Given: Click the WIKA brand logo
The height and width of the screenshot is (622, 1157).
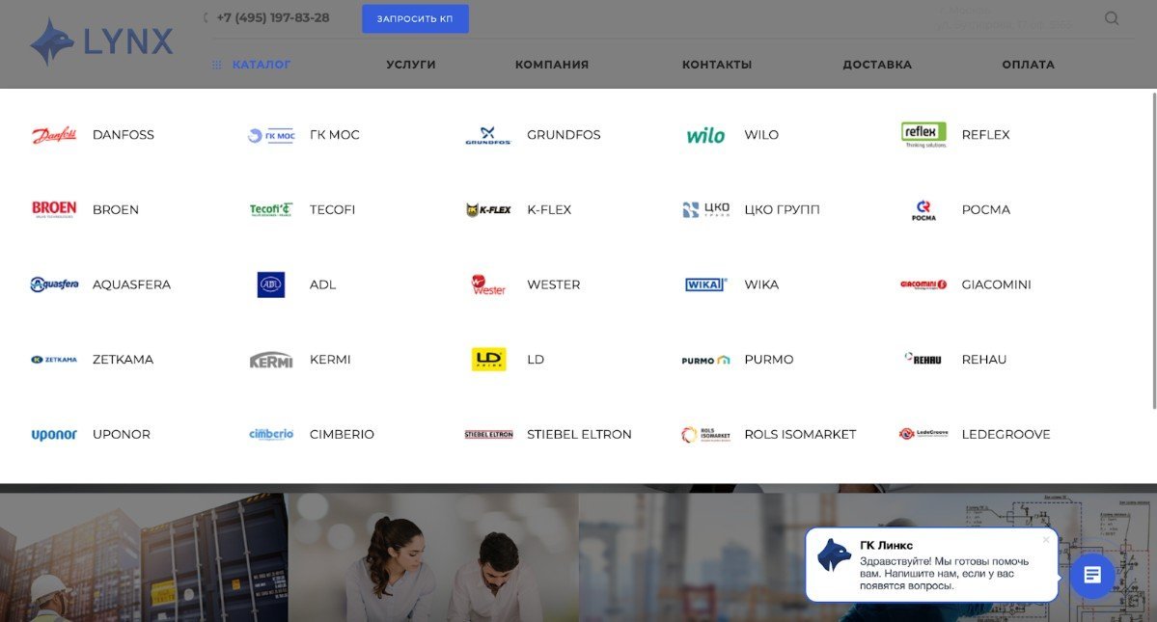Looking at the screenshot, I should pos(706,284).
